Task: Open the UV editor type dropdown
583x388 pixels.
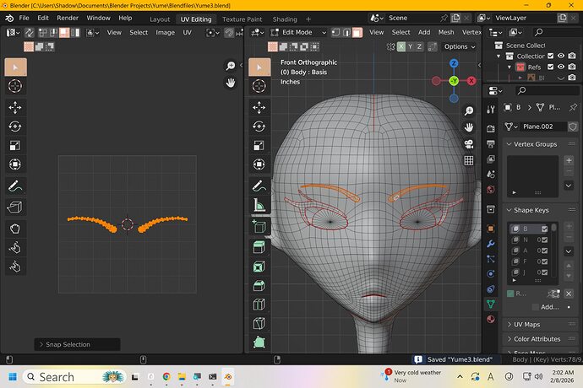Action: coord(13,33)
